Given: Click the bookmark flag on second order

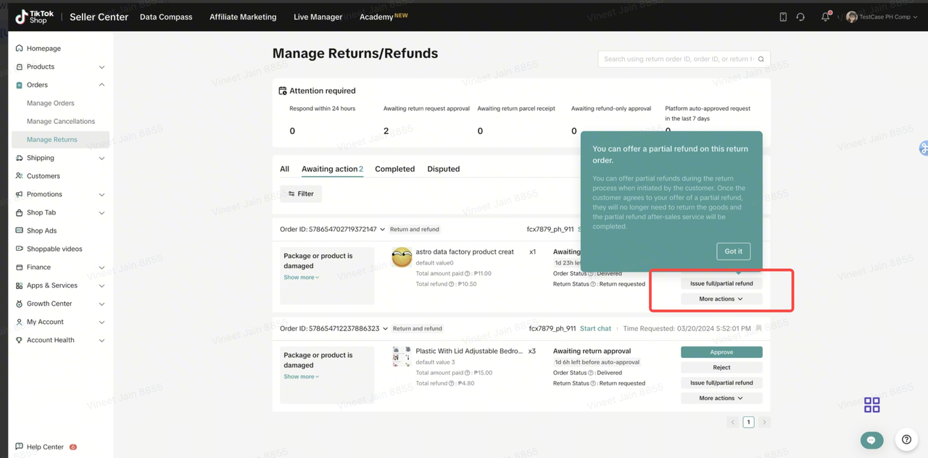Looking at the screenshot, I should [758, 328].
